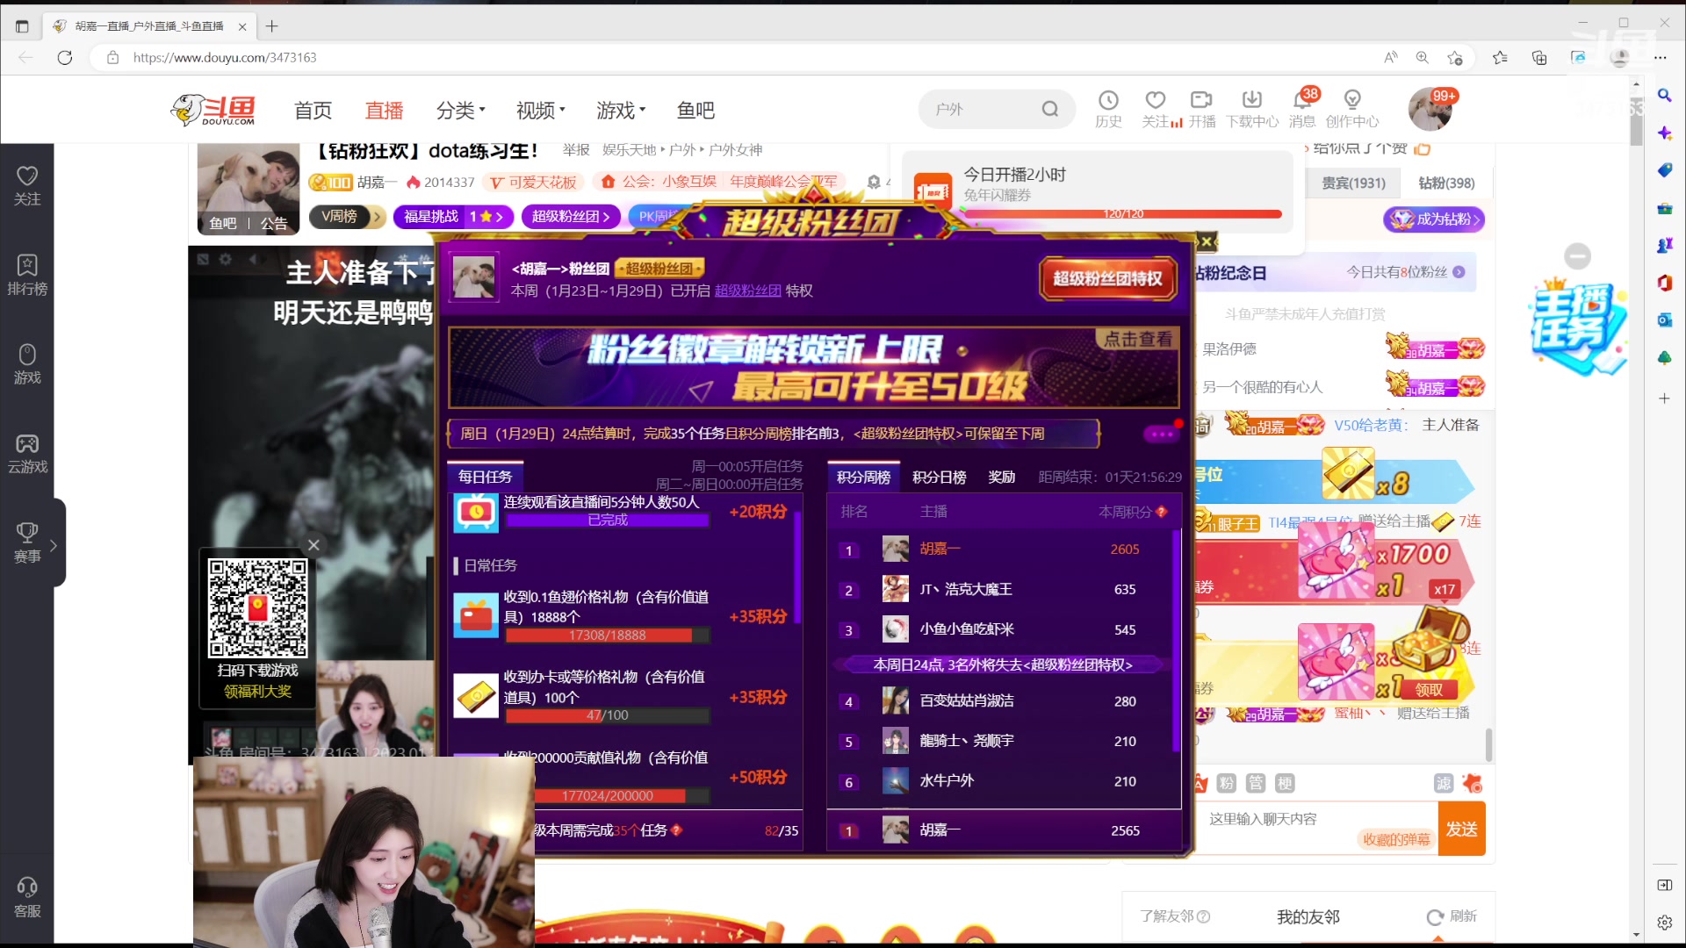
Task: Switch to 贵宾(1931) tab
Action: 1353,183
